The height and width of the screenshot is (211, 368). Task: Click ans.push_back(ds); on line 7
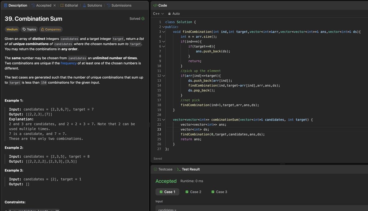click(213, 51)
